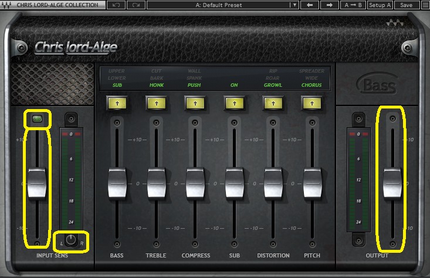This screenshot has height=278, width=430.
Task: Load the next preset with the right arrow
Action: [x=329, y=5]
